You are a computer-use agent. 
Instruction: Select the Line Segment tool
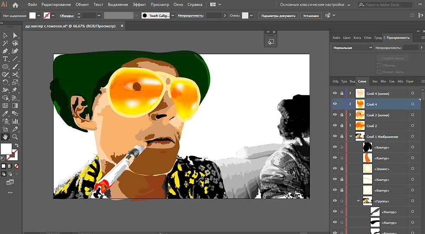(x=15, y=59)
